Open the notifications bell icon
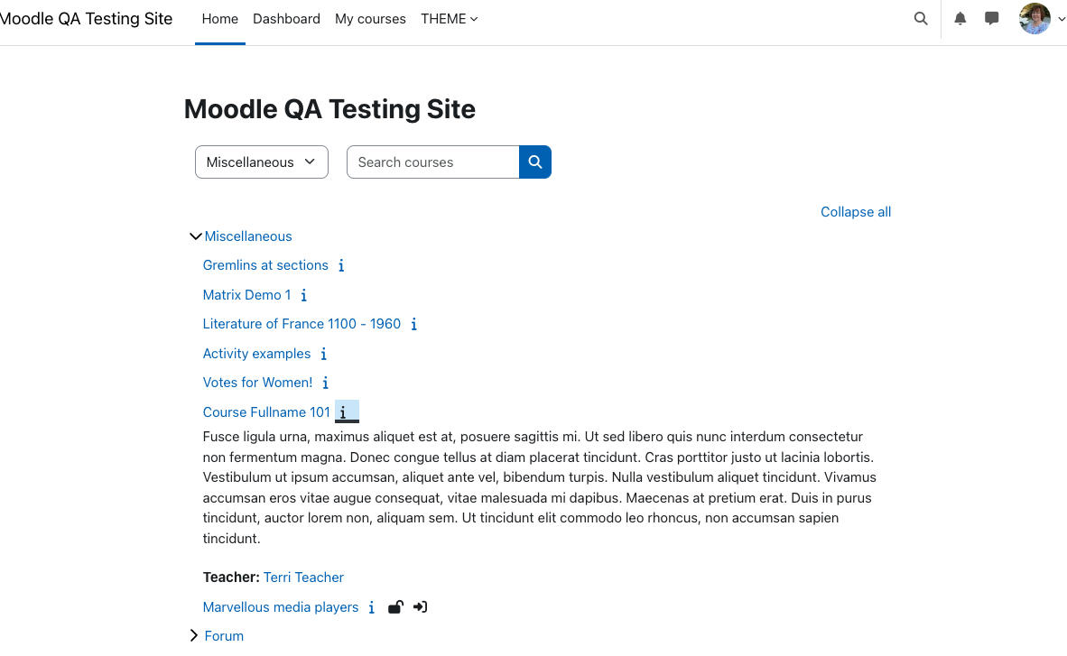This screenshot has height=656, width=1067. [960, 19]
